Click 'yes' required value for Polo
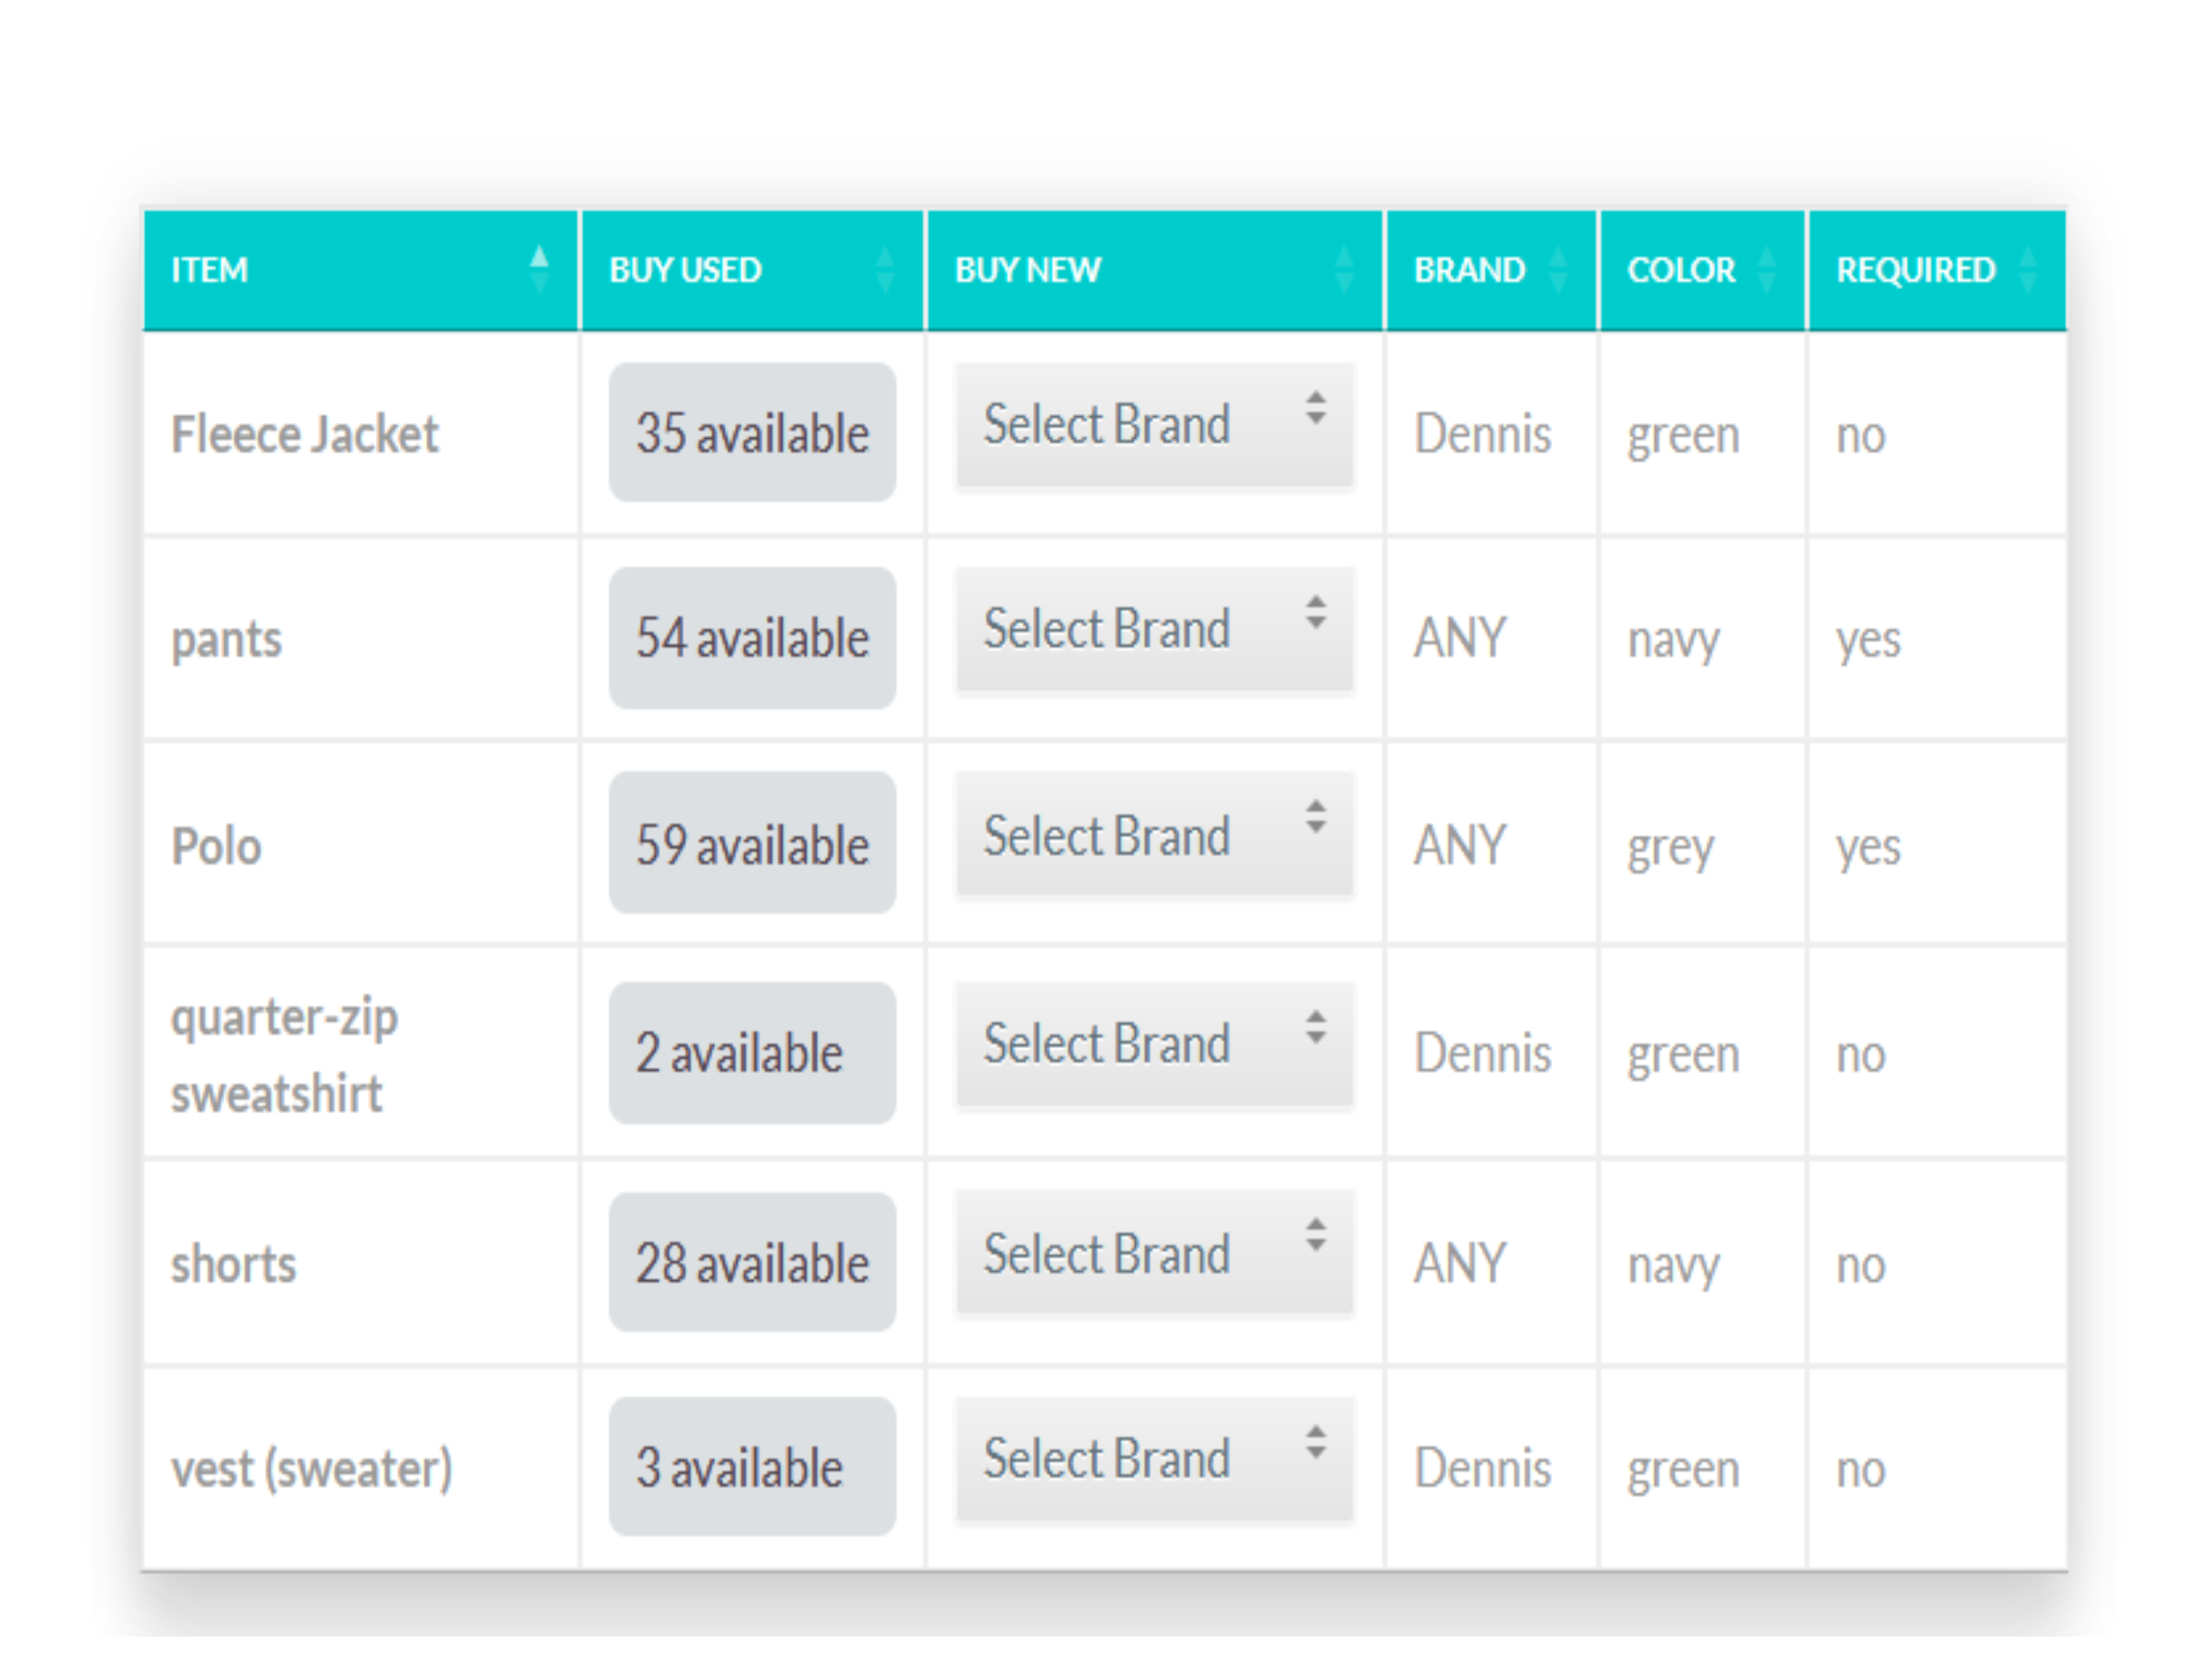 pos(1868,851)
